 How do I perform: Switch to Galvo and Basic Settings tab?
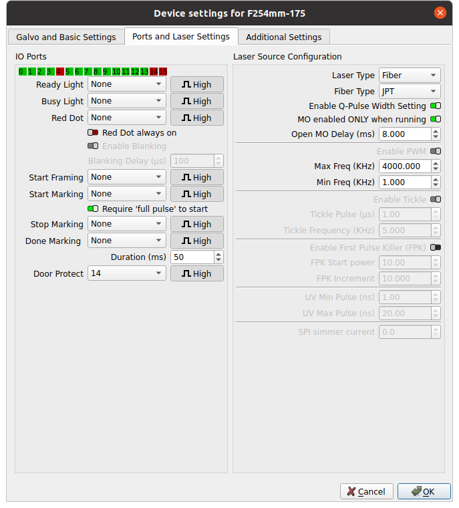(x=66, y=37)
